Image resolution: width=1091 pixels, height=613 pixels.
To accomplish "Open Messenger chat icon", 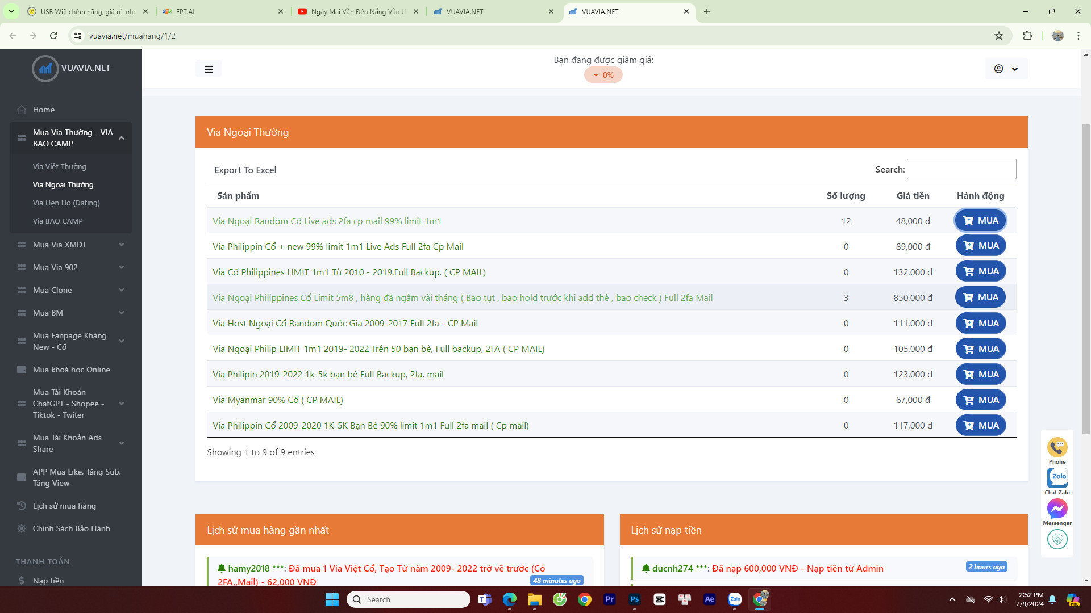I will tap(1057, 509).
